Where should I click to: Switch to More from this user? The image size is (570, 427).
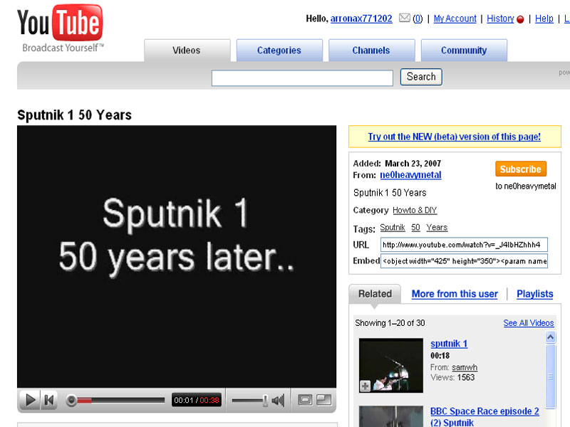coord(455,294)
